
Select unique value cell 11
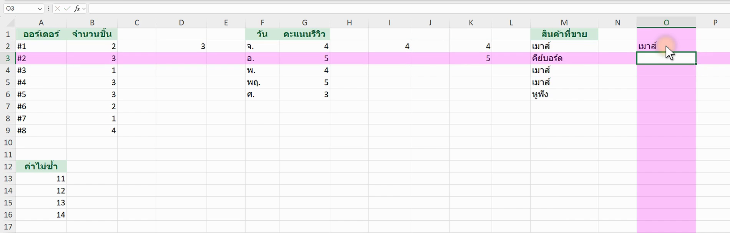(x=41, y=179)
